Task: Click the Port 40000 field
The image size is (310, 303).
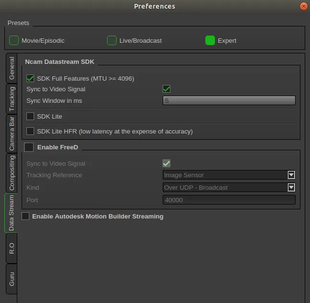Action: [x=229, y=200]
